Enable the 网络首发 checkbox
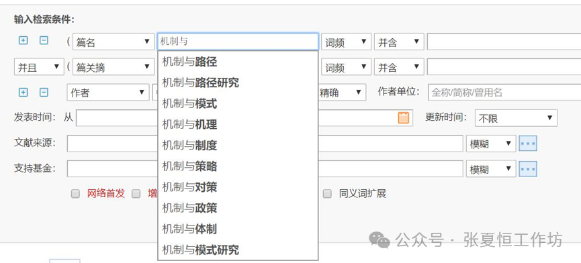The image size is (581, 263). (75, 193)
